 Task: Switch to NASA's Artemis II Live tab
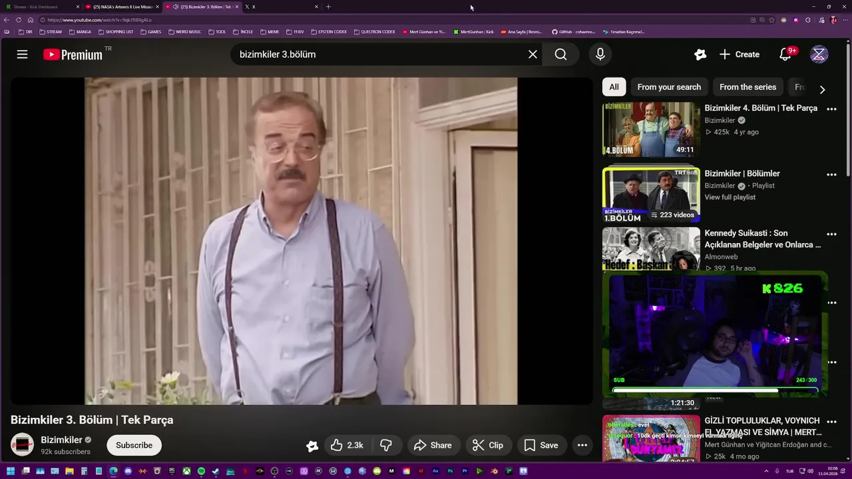[122, 7]
